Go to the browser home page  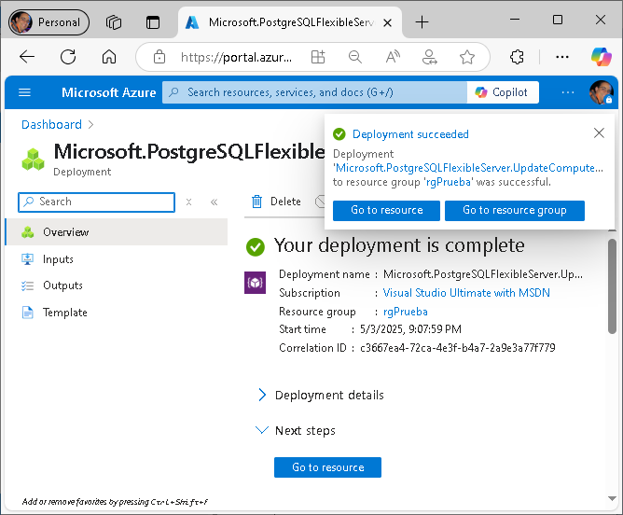109,57
